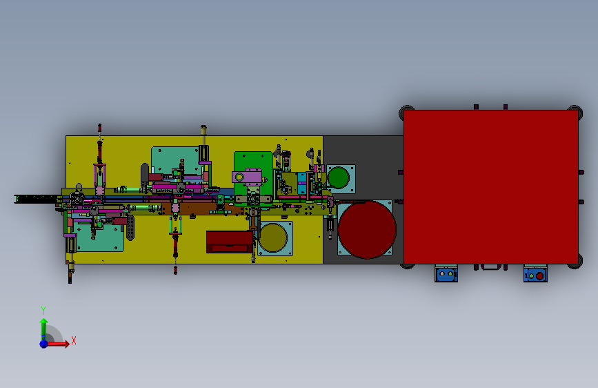Select the lower-left teal mounting plate
598x388 pixels.
101,237
